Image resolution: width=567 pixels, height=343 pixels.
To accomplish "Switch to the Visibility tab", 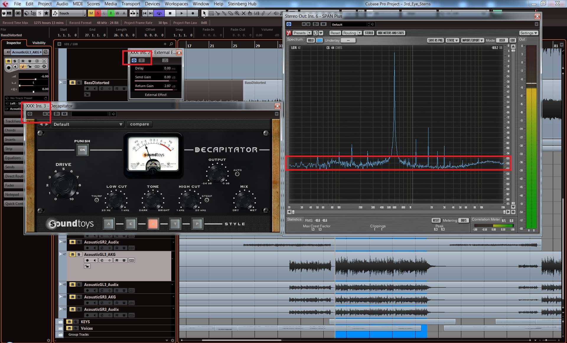I will [x=39, y=43].
